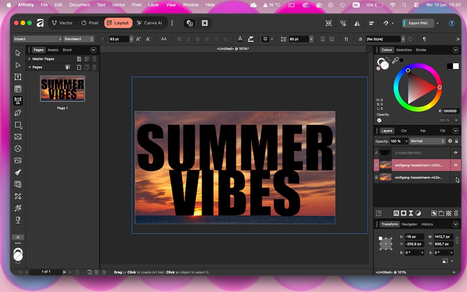Select the Move tool arrow
This screenshot has width=467, height=292.
pos(18,53)
